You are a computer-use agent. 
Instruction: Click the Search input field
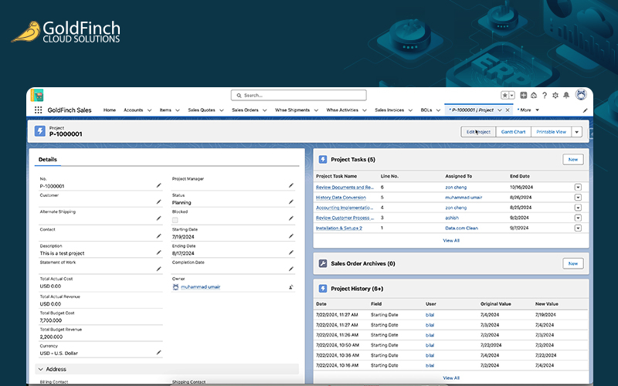(299, 95)
